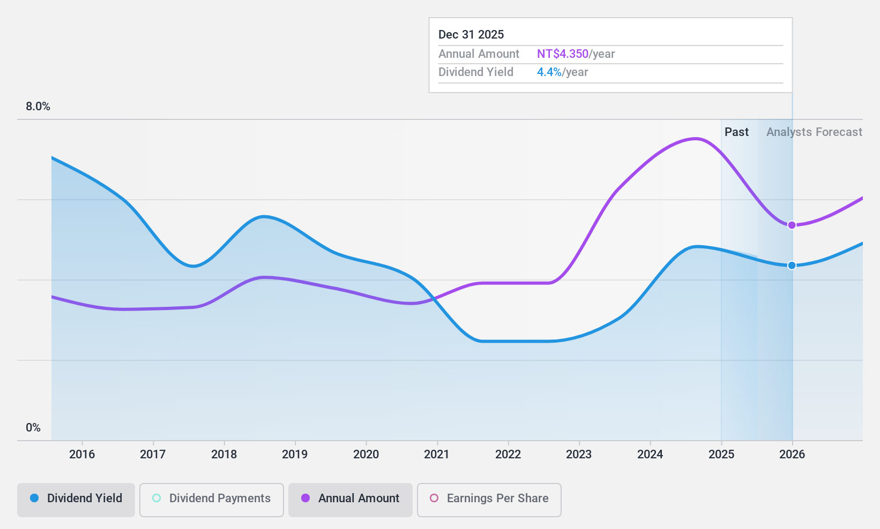Click the 4.4%/year value in tooltip

pyautogui.click(x=563, y=72)
